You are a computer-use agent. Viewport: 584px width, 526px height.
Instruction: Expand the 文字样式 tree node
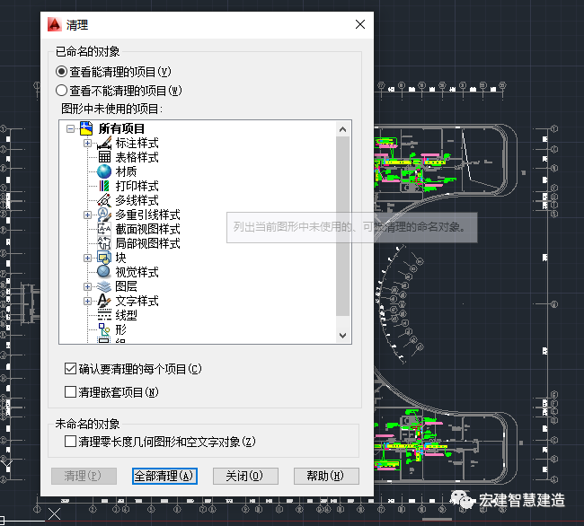click(87, 301)
